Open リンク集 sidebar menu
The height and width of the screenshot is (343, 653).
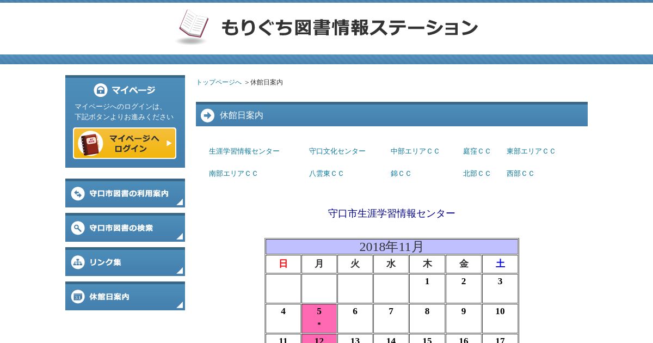coord(125,262)
